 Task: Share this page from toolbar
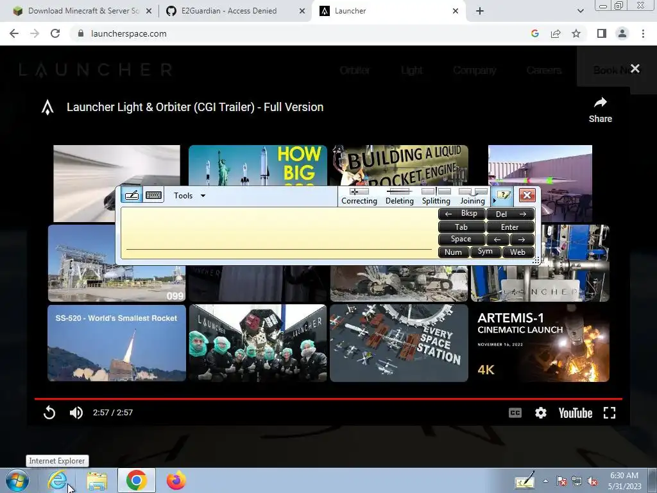click(556, 33)
